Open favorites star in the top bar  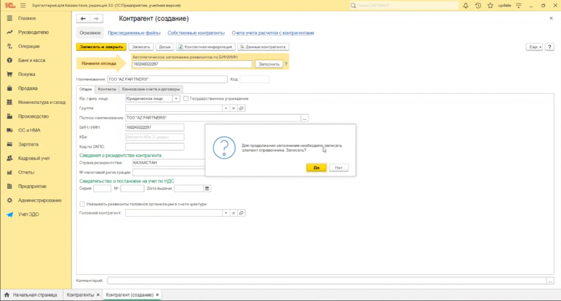(490, 5)
